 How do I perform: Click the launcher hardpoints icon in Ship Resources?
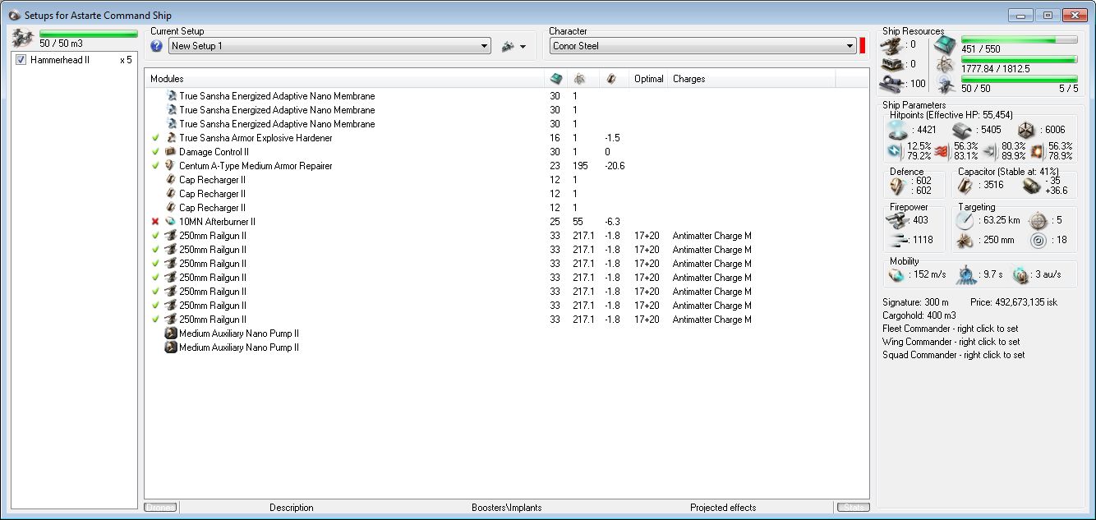(x=891, y=63)
